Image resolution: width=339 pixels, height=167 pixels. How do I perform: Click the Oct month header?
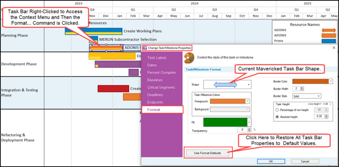click(x=242, y=16)
